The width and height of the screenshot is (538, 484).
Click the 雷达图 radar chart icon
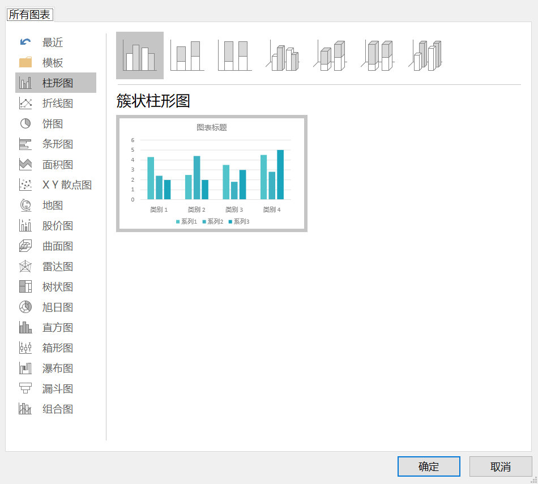click(x=25, y=267)
